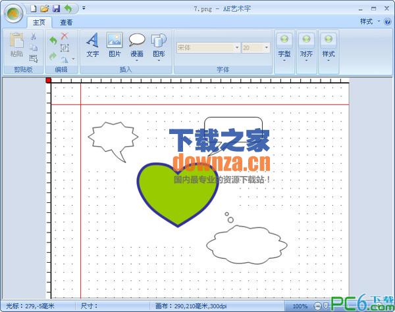Maximize the AE艺术字 window
395x312 pixels.
point(373,9)
